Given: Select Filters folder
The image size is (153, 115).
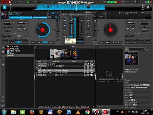Looking at the screenshot, I should pyautogui.click(x=10, y=53).
